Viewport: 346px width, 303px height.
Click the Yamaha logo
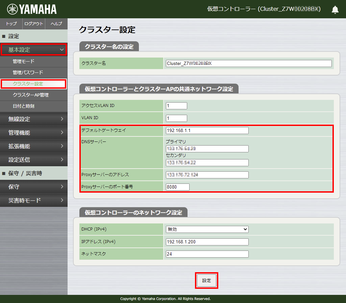point(32,9)
